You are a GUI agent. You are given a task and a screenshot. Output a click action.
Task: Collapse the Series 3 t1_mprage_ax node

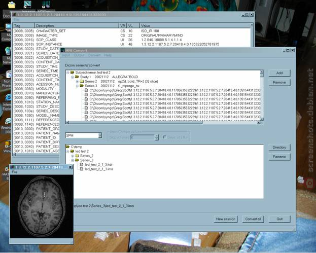pyautogui.click(x=77, y=86)
